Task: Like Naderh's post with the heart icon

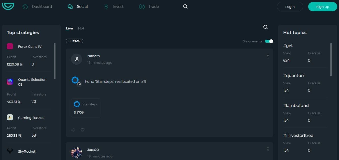Action: point(82,130)
